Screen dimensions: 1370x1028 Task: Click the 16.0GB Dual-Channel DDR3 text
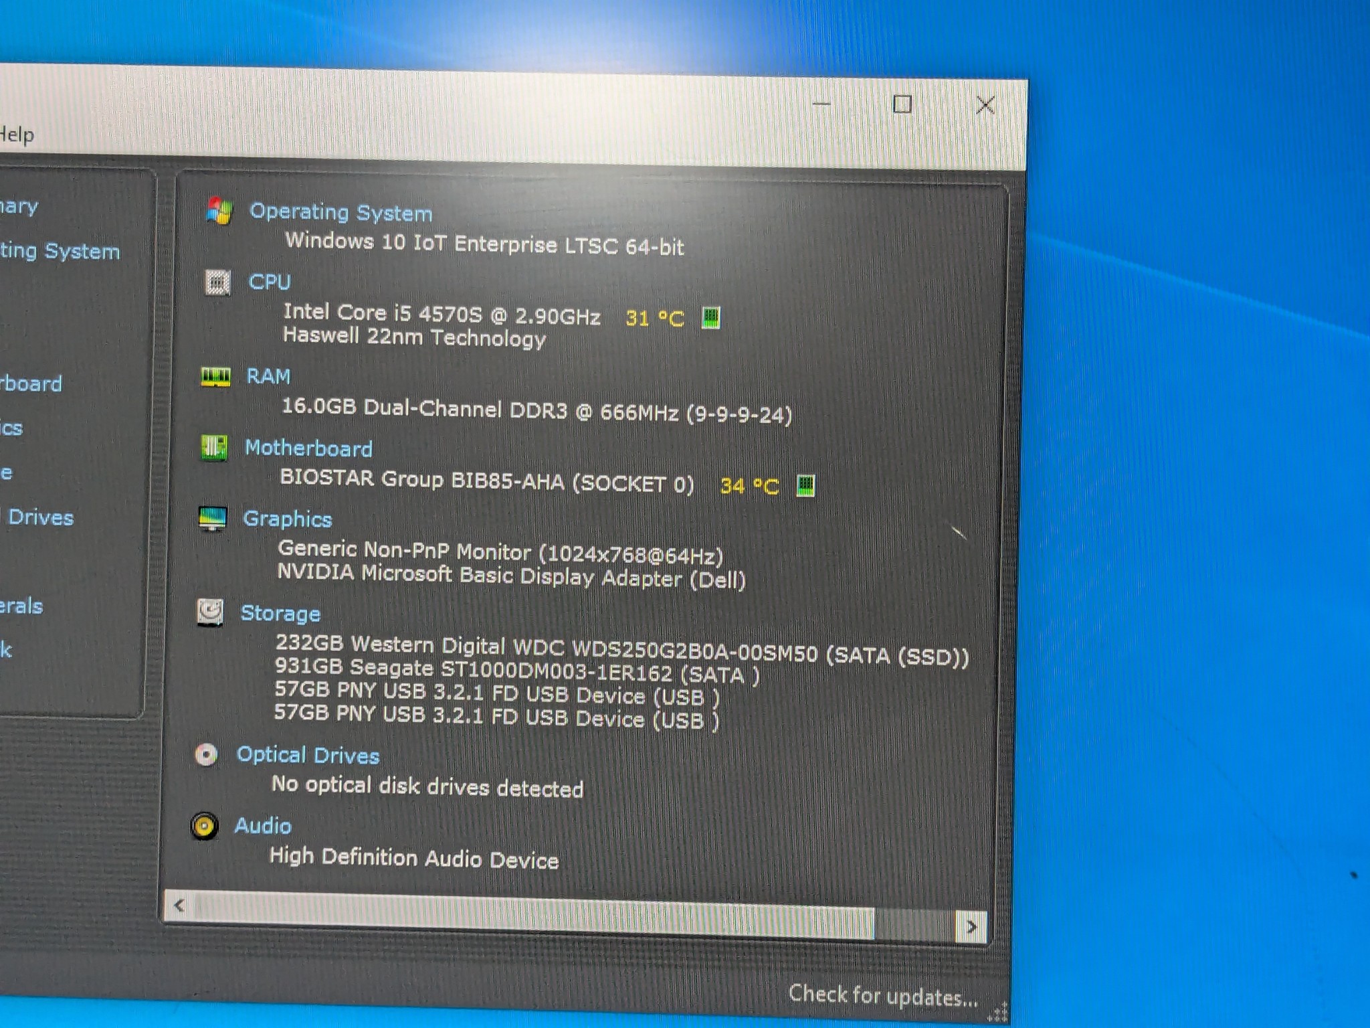coord(536,410)
